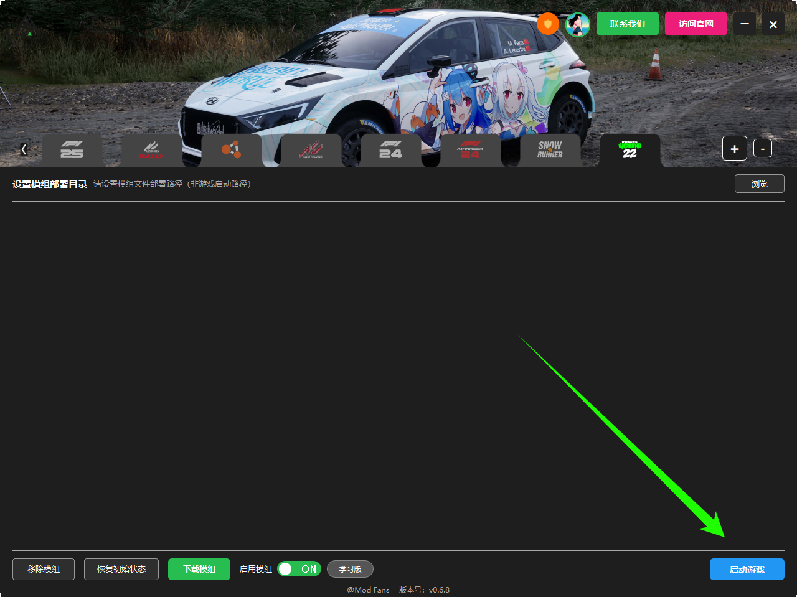
Task: Choose the Assetto Corsa game icon
Action: pos(311,150)
